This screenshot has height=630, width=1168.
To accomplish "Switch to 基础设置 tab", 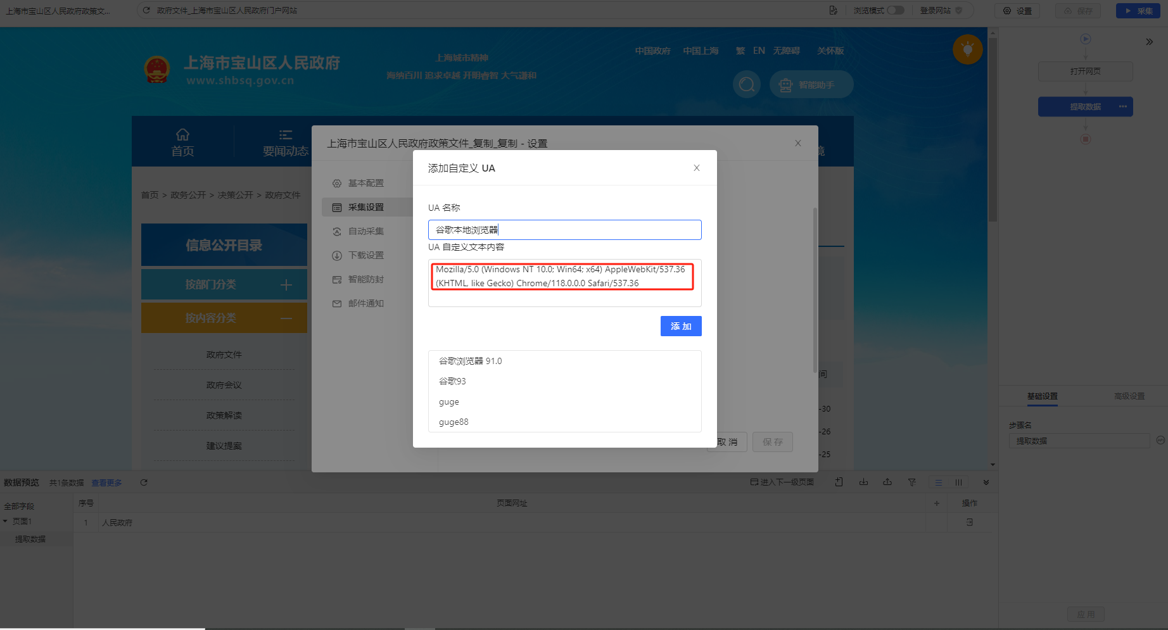I will pos(1043,396).
